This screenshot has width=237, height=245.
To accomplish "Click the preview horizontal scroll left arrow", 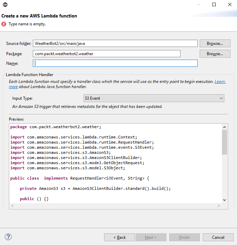I will pyautogui.click(x=12, y=206).
